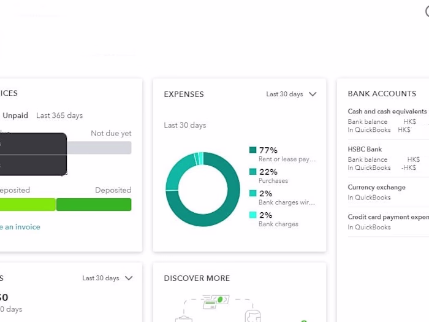Click the 2% Bank charges wir... legend swatch
This screenshot has height=322, width=429.
click(252, 193)
